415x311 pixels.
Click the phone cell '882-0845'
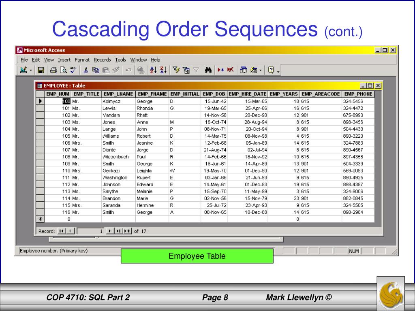[x=358, y=198]
